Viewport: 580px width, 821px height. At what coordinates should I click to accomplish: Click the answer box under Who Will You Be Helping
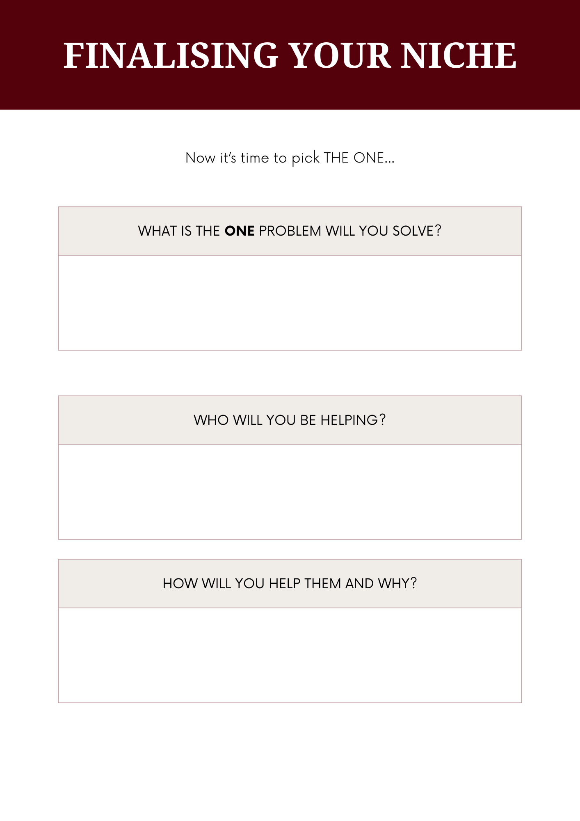click(290, 491)
